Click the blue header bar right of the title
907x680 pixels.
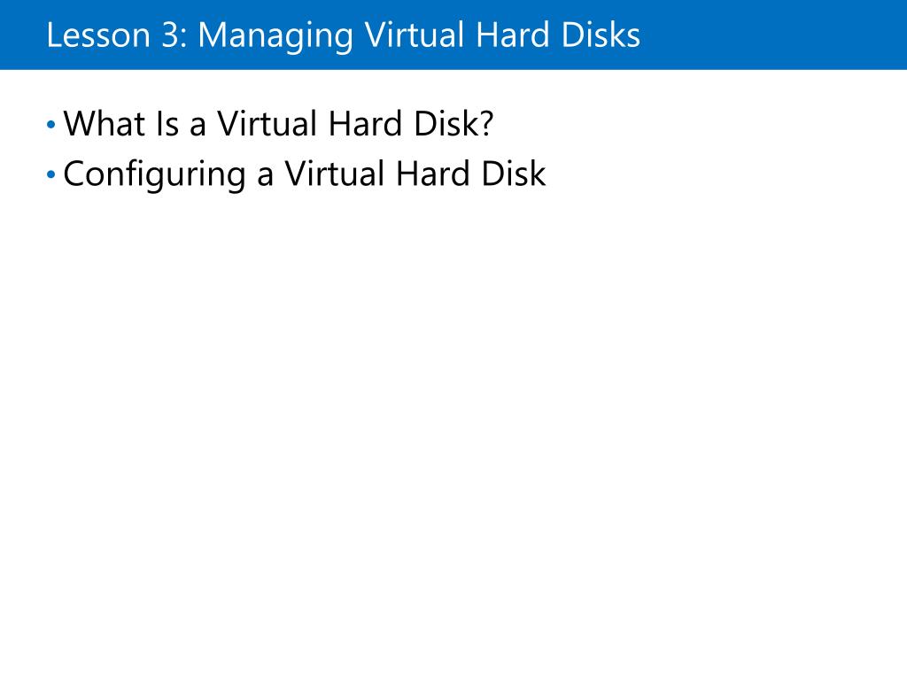pos(773,35)
